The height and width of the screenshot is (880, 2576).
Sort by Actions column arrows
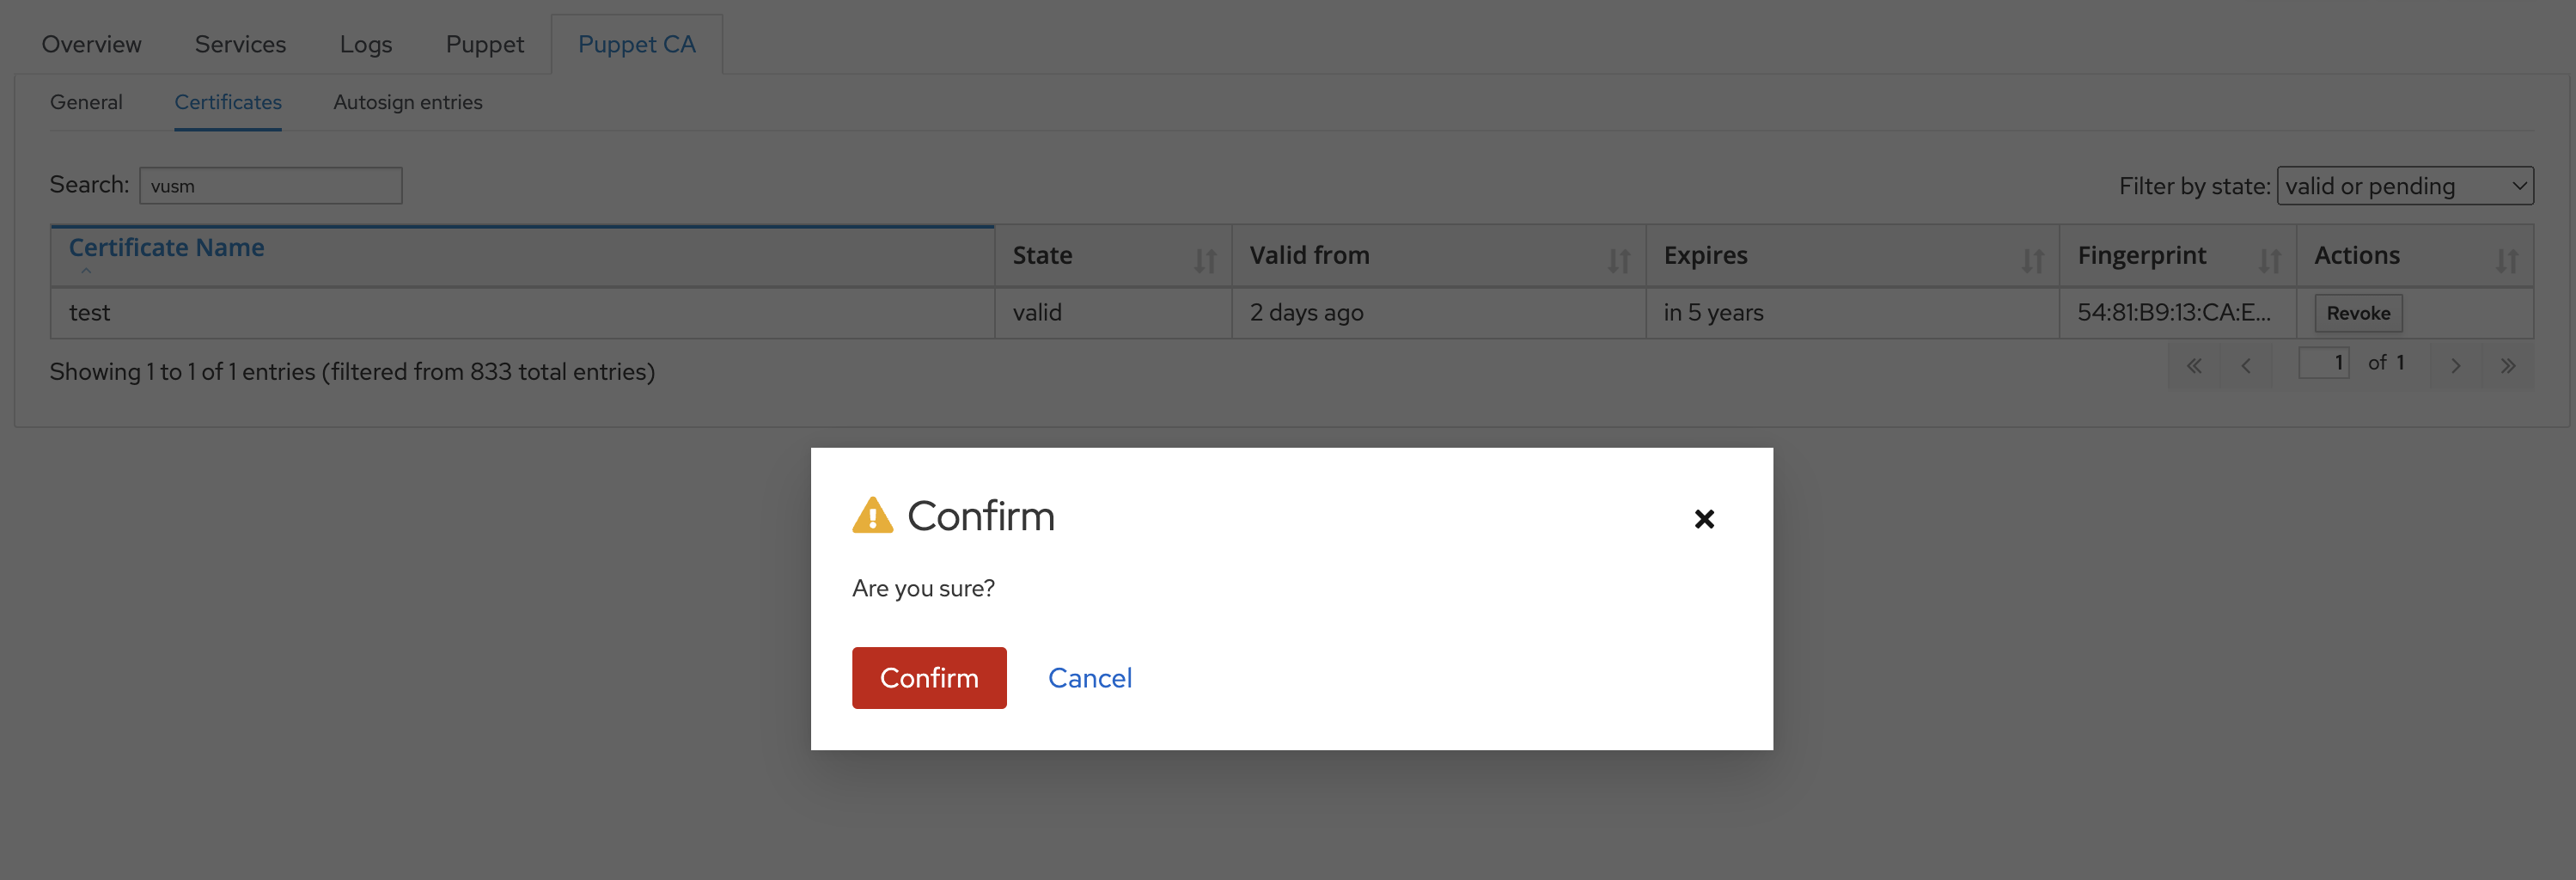2506,261
